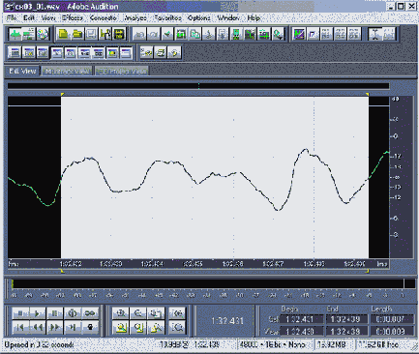The image size is (419, 354).
Task: Click the purple spectral view toolbar icon
Action: click(x=299, y=34)
